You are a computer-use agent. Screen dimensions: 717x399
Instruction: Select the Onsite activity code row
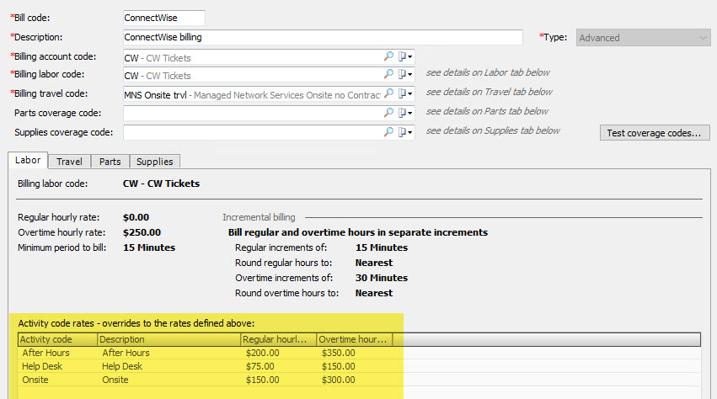click(x=359, y=380)
